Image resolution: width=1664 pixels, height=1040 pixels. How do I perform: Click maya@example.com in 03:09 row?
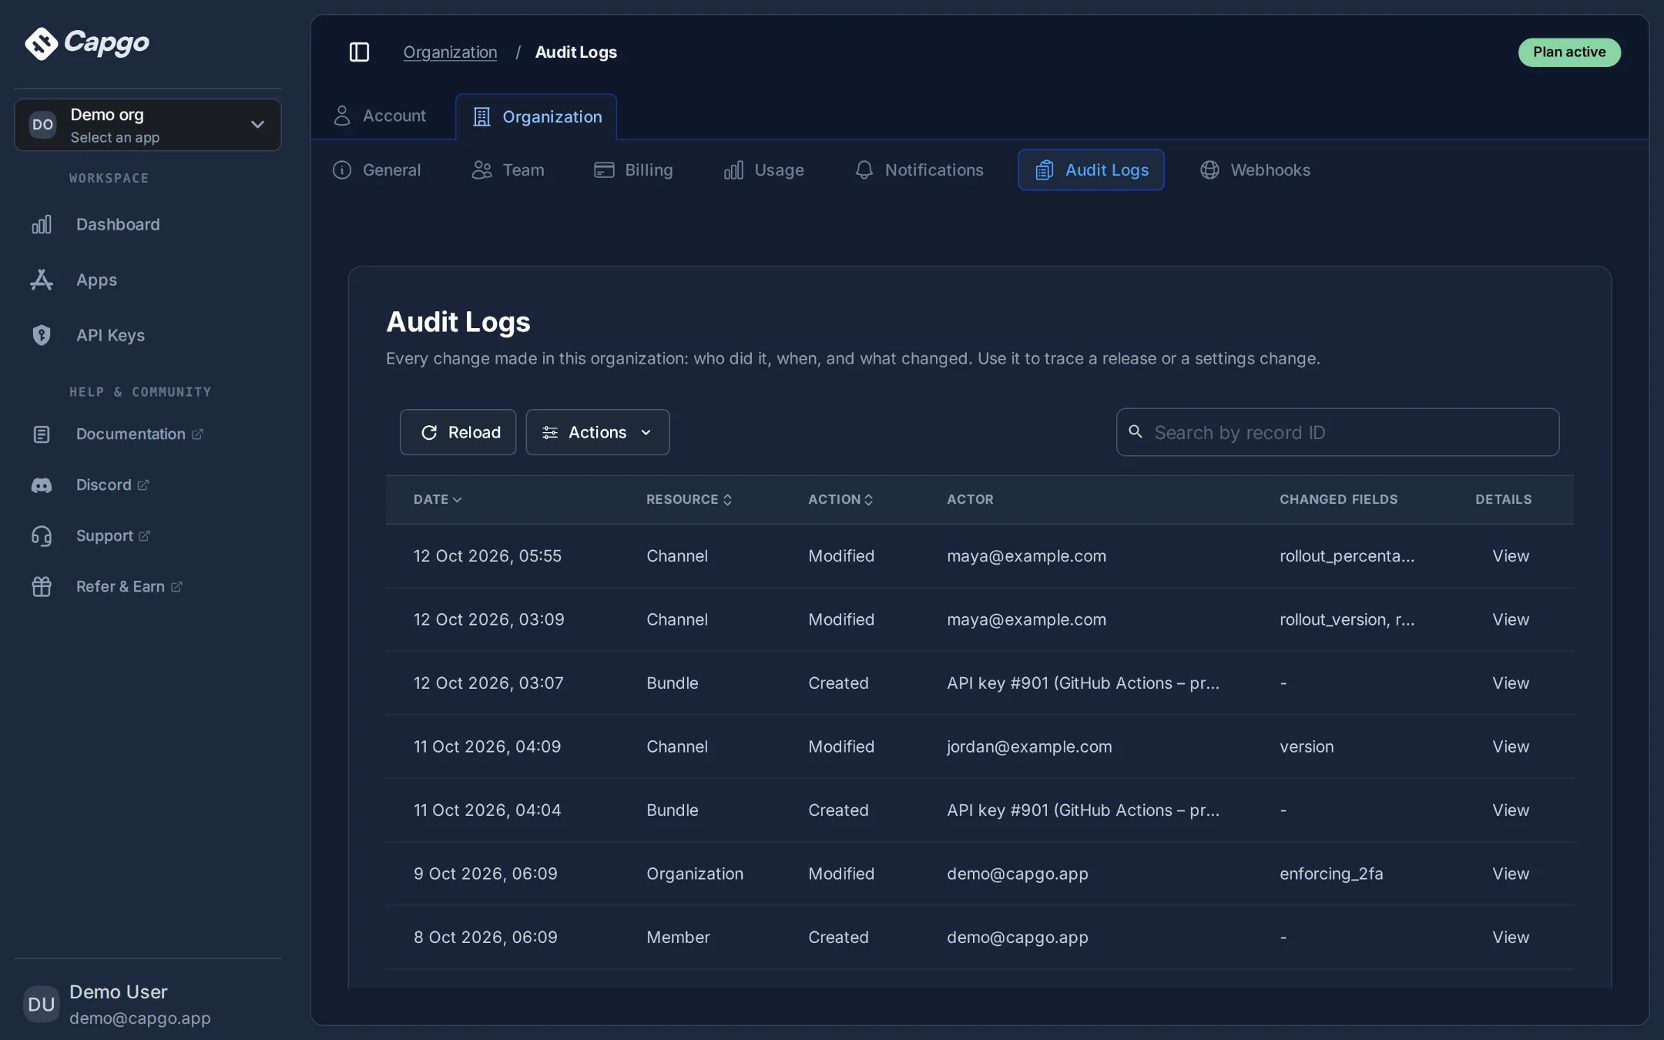1026,619
